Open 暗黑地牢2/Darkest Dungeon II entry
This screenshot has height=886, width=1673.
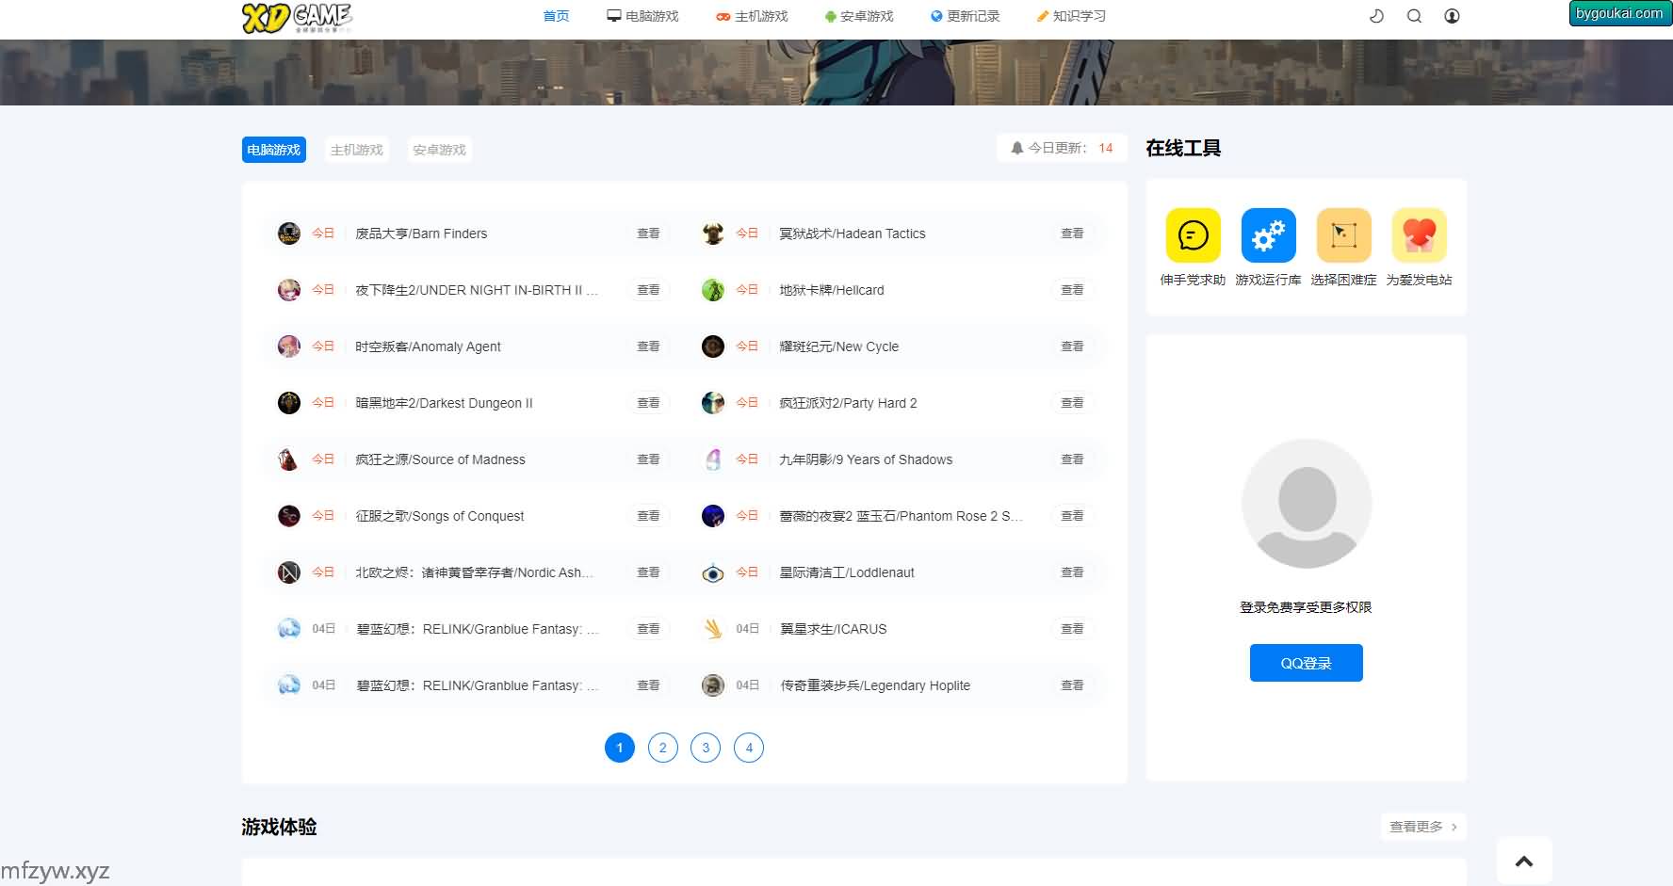click(444, 403)
